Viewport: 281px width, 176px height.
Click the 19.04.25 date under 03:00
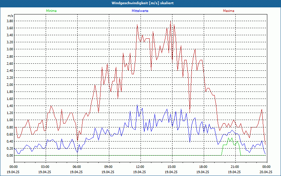45,172
